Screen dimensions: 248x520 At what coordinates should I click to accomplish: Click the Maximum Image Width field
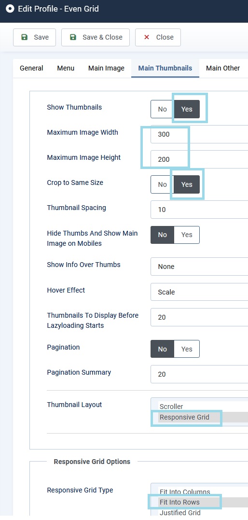(199, 134)
